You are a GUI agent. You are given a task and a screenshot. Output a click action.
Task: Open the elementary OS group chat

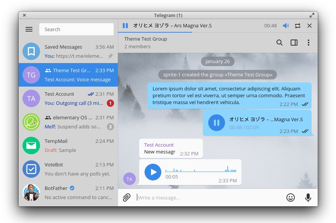68,122
